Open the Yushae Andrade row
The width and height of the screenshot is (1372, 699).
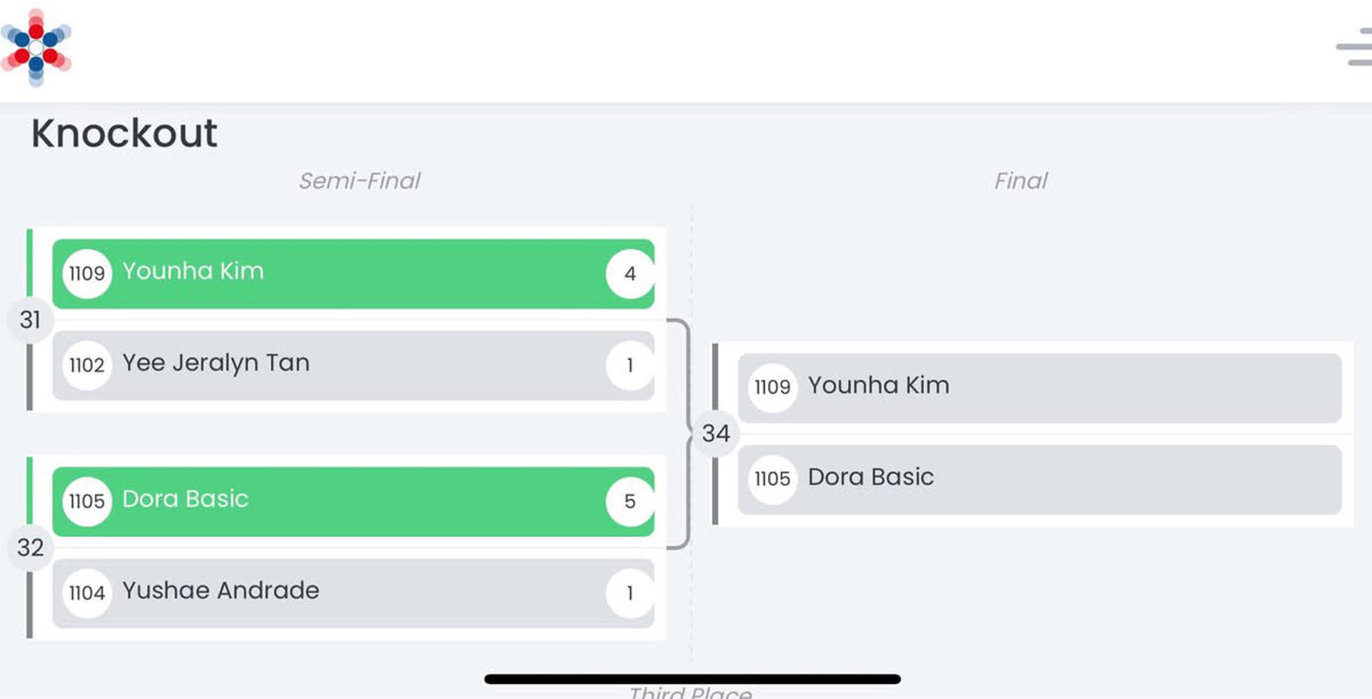pos(362,593)
